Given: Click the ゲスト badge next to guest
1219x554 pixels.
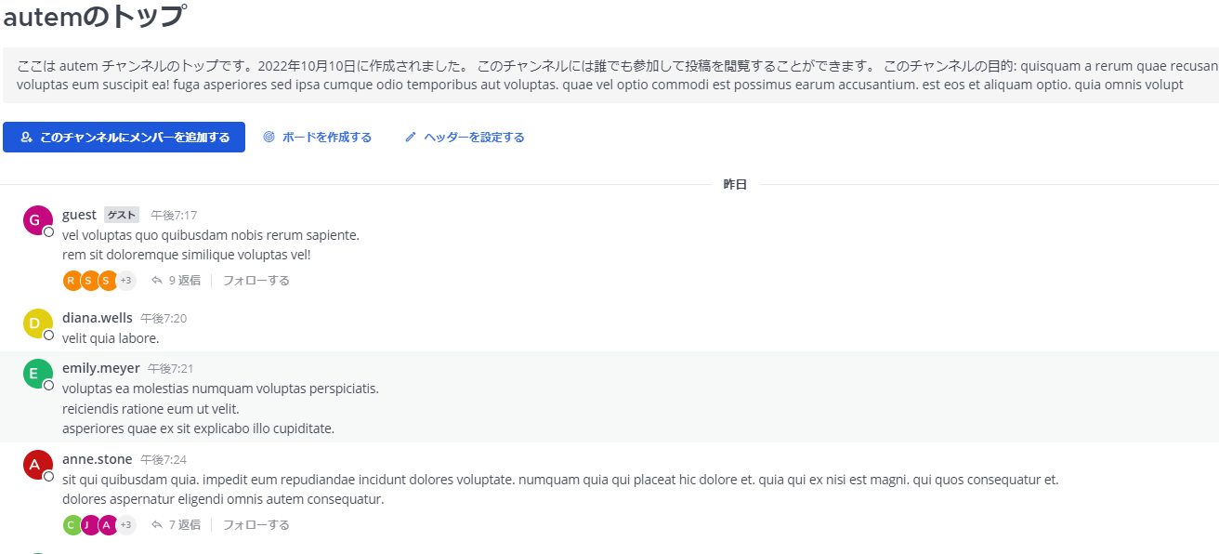Looking at the screenshot, I should [122, 215].
